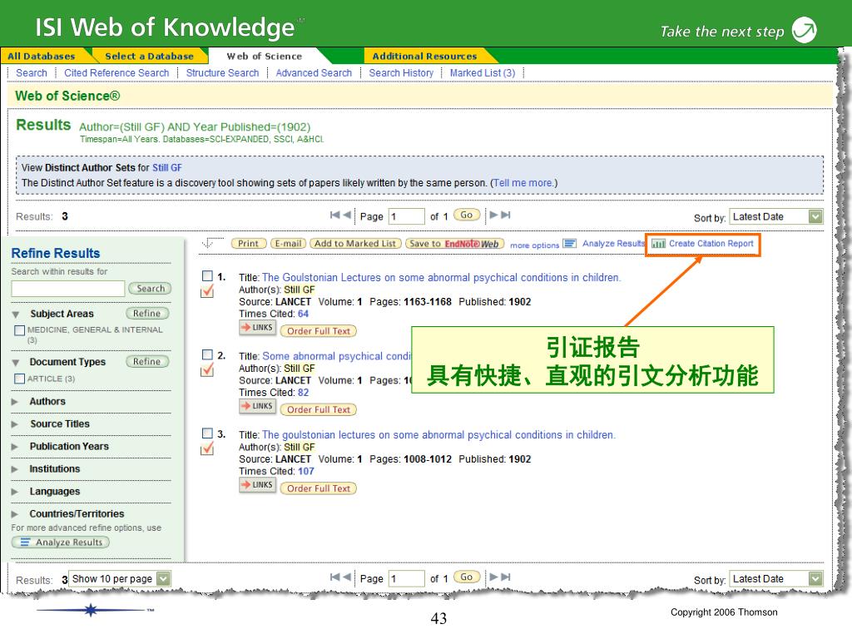
Task: Open the Search link in the navigation bar
Action: point(32,73)
